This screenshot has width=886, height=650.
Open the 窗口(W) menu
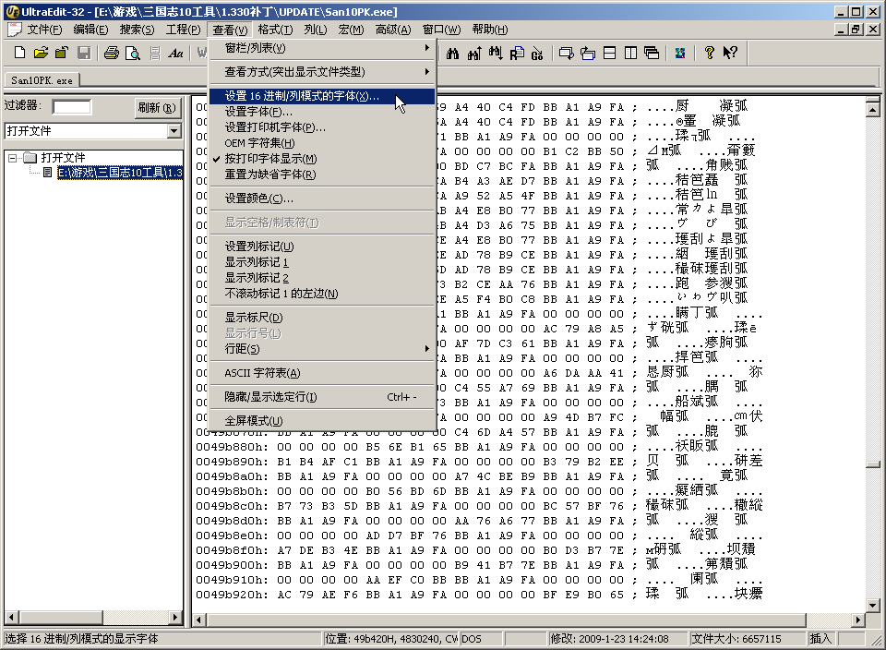pyautogui.click(x=441, y=30)
